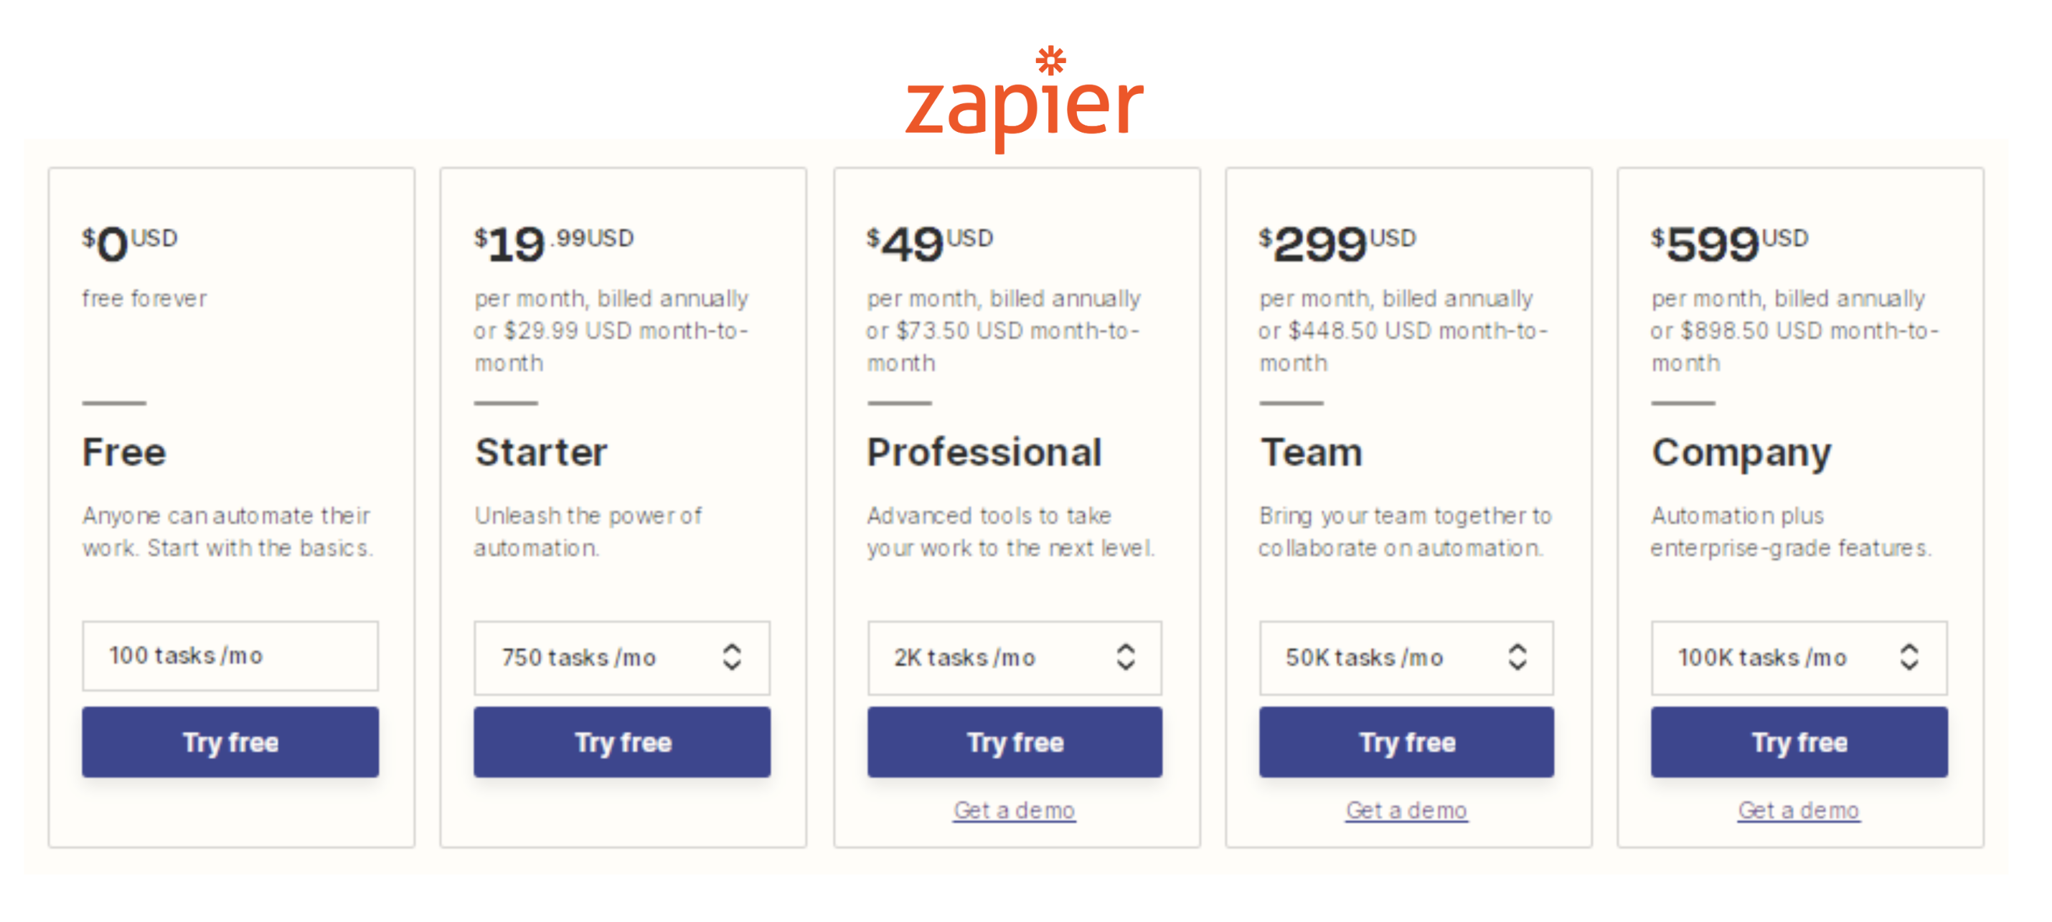Click the Professional plan stepper chevrons
Viewport: 2052px width, 922px height.
point(1126,657)
